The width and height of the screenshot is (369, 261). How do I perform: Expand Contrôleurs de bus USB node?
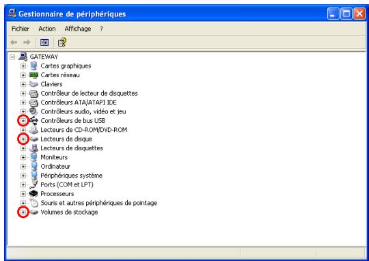(23, 121)
